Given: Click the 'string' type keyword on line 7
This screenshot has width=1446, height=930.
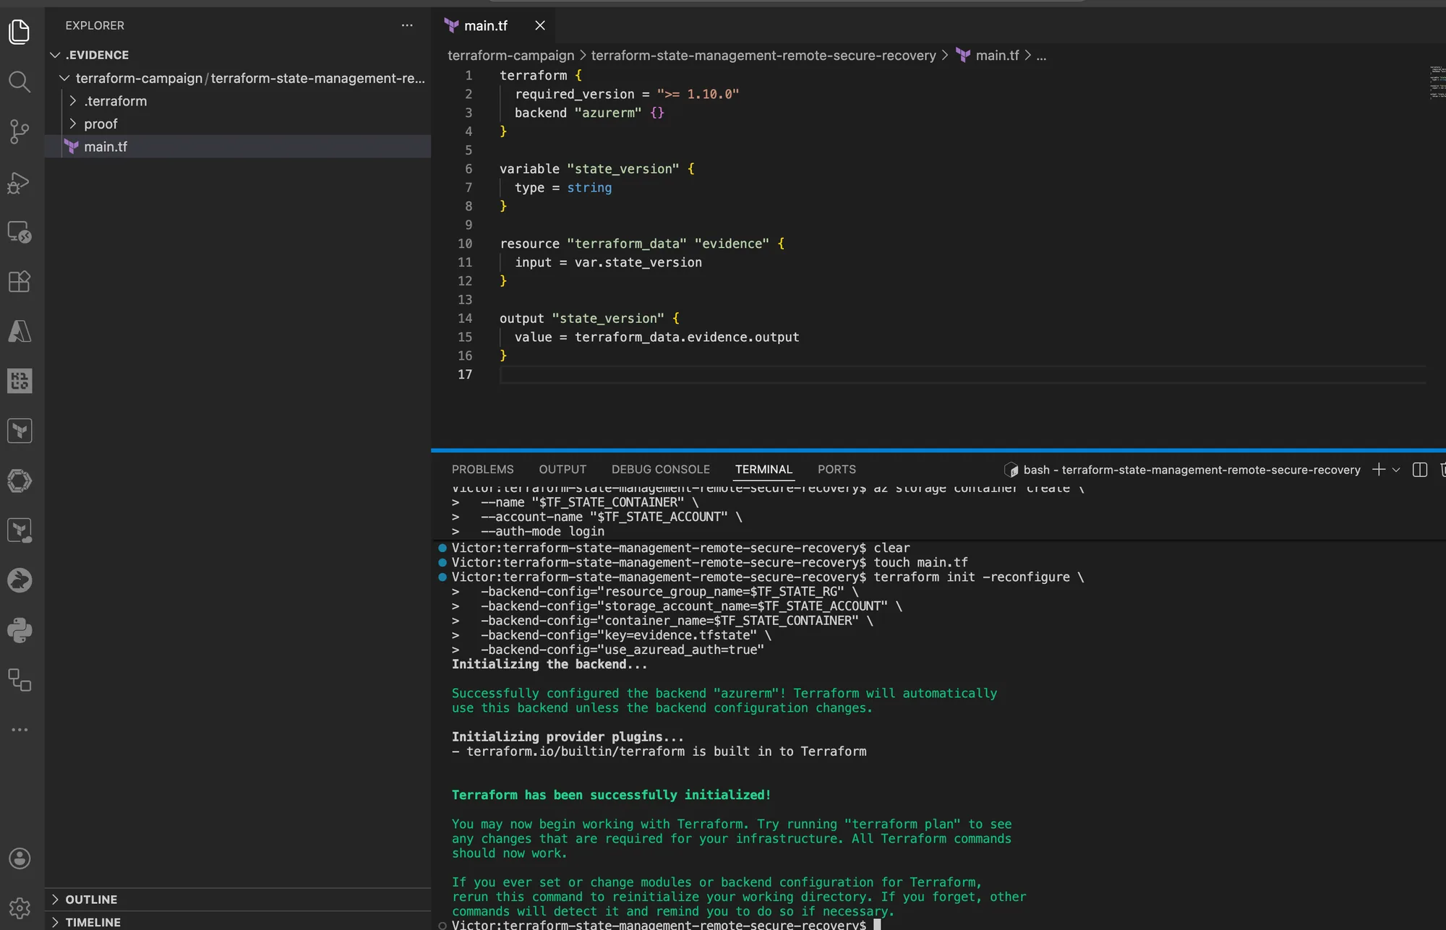Looking at the screenshot, I should tap(589, 187).
